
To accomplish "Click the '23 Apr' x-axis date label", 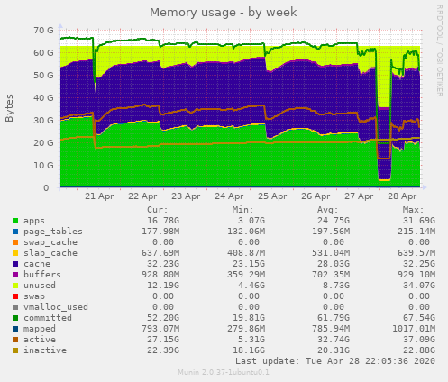I will pyautogui.click(x=186, y=196).
